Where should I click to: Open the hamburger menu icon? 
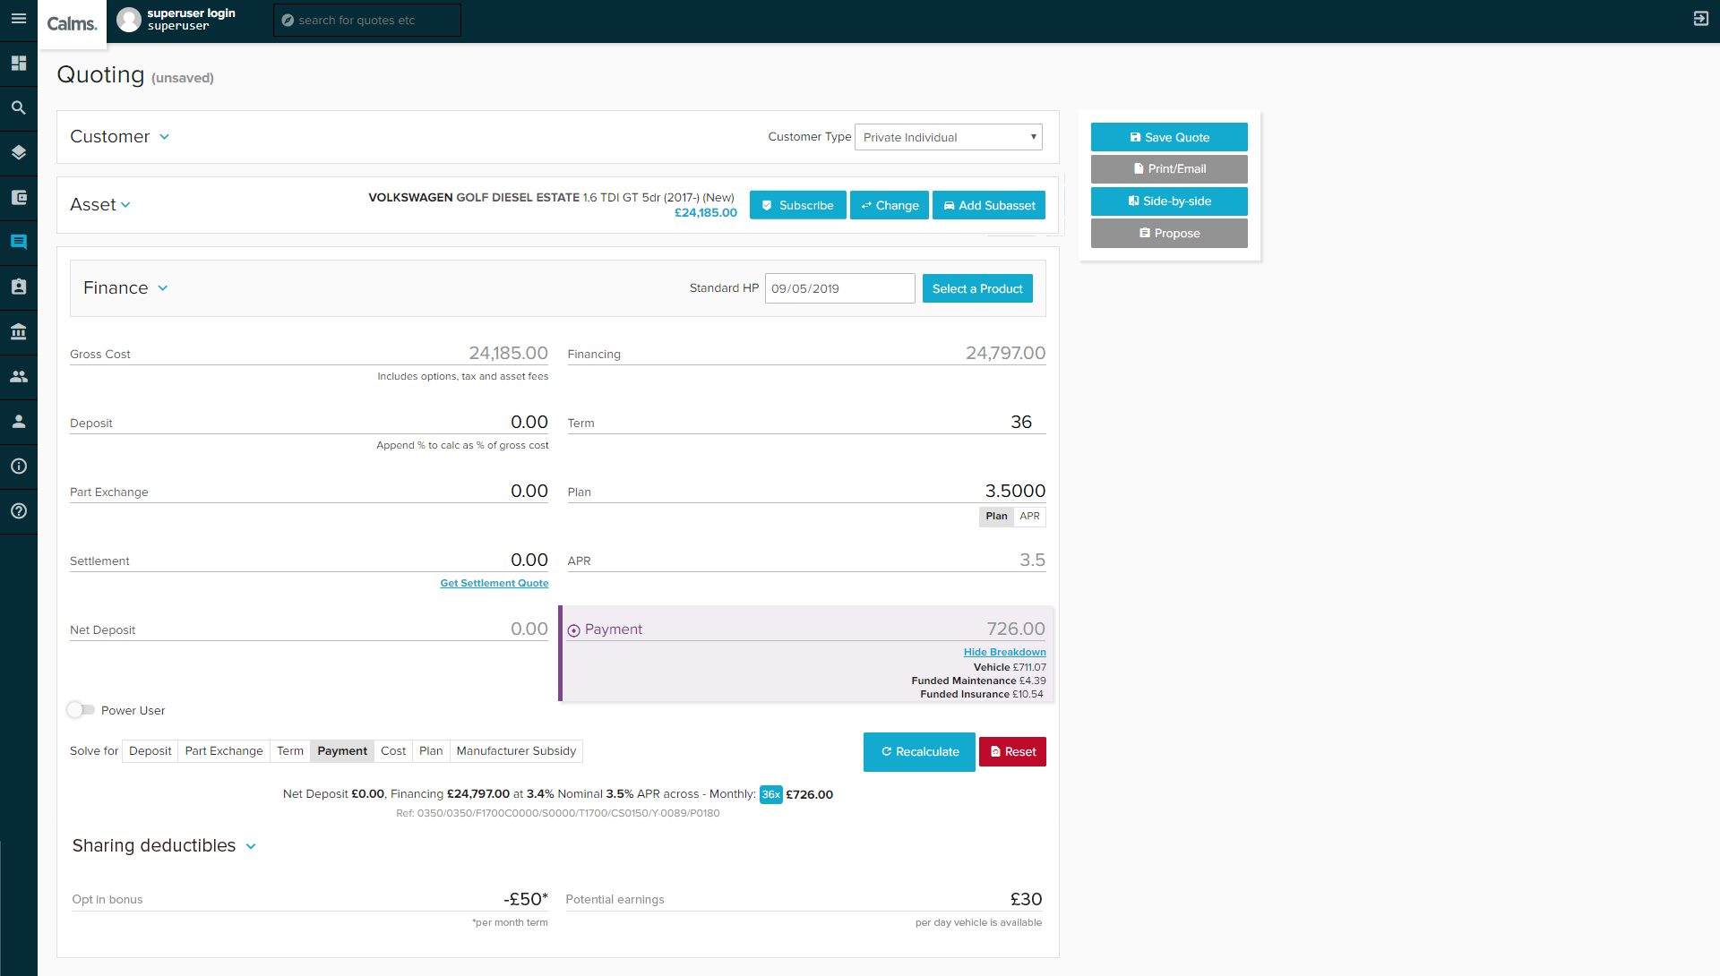[x=18, y=19]
